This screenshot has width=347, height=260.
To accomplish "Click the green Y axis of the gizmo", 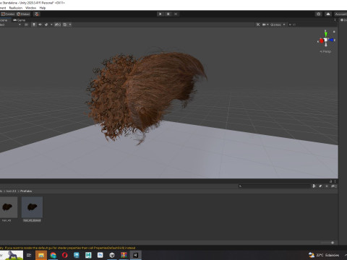I will [325, 34].
